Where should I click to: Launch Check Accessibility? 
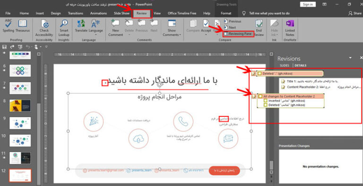(44, 28)
